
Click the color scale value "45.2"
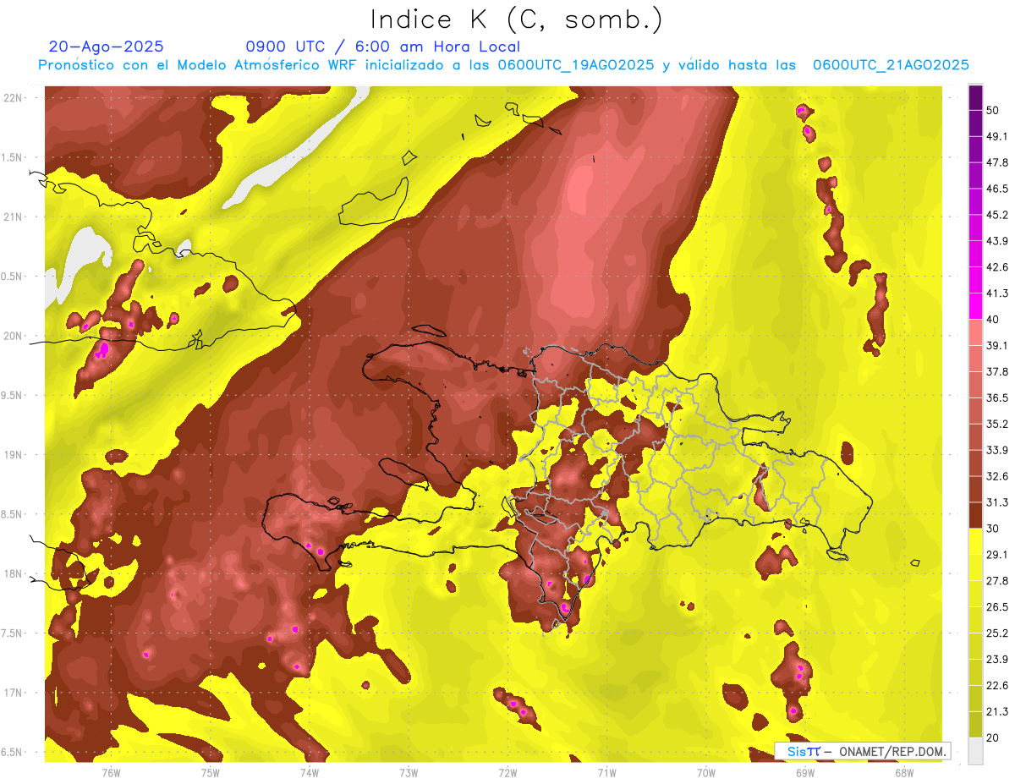[996, 215]
